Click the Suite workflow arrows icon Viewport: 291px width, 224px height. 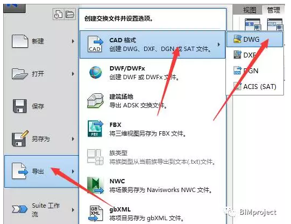[20, 209]
